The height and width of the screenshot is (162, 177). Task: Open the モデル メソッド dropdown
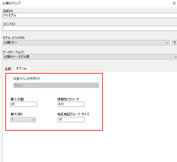pos(86,43)
